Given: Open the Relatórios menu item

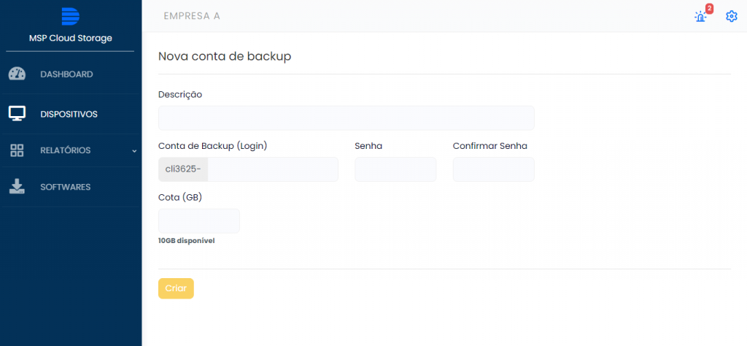Looking at the screenshot, I should (x=66, y=151).
